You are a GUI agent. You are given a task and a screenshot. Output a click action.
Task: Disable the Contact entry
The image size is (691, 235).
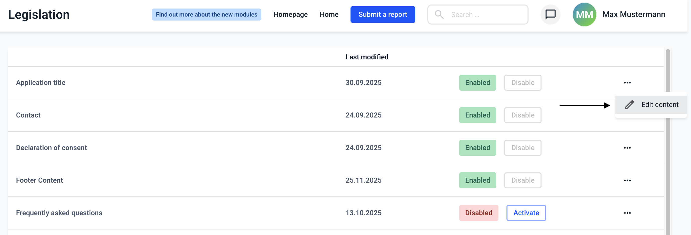523,115
